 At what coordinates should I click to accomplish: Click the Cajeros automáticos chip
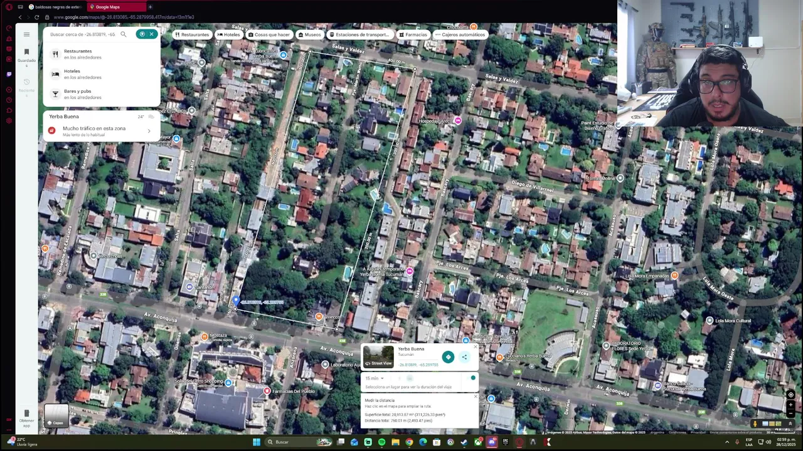coord(460,34)
